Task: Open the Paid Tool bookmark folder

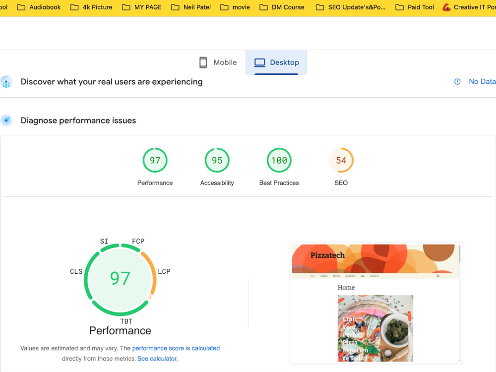Action: pyautogui.click(x=415, y=7)
